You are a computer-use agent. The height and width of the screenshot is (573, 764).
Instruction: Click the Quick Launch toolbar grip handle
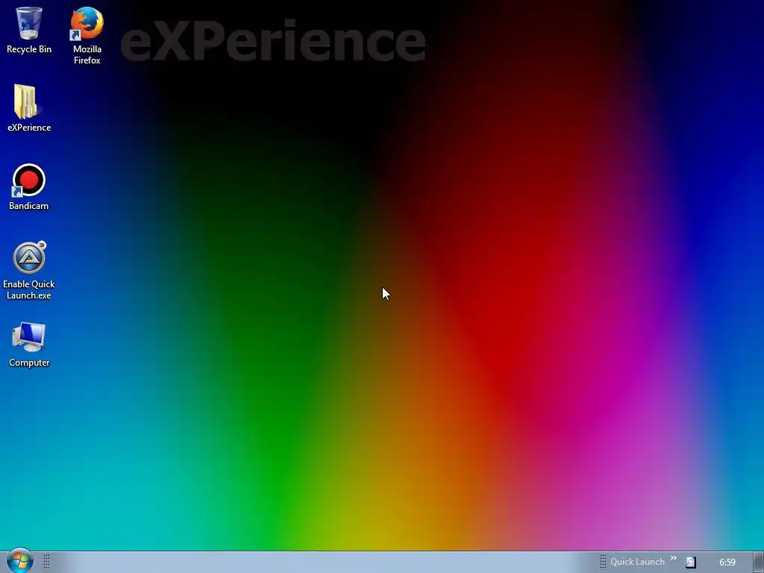click(603, 562)
